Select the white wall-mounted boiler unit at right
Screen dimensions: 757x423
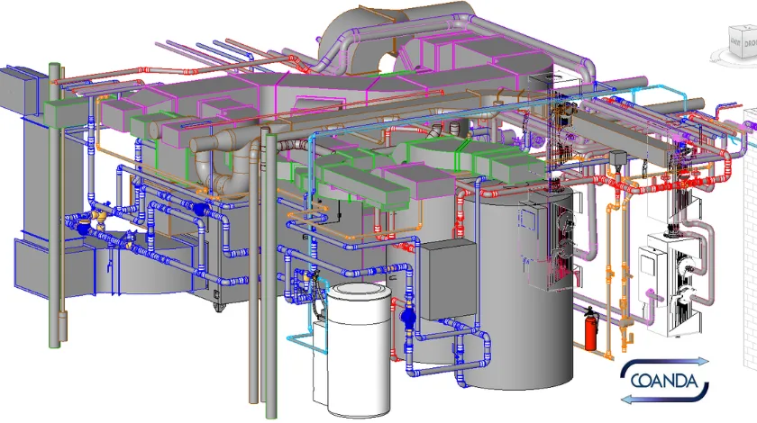click(x=669, y=283)
